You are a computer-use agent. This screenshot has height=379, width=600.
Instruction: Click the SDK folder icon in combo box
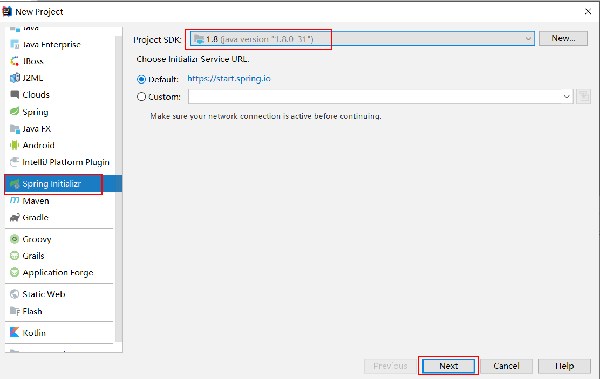[199, 39]
